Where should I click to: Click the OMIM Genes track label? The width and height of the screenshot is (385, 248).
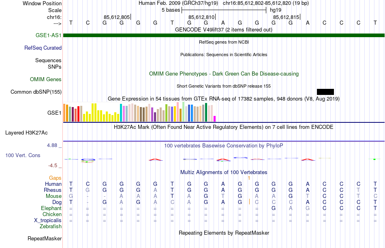pyautogui.click(x=46, y=79)
